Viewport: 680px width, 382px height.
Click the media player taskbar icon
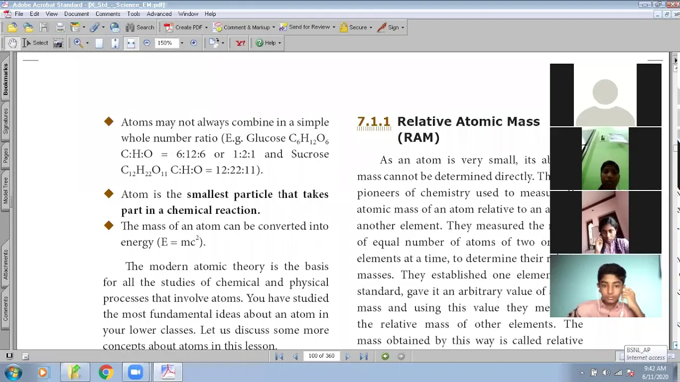point(43,372)
